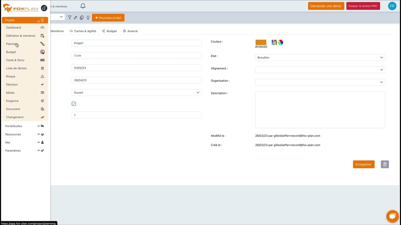Open the color wheel picker icon
The image size is (401, 225).
click(x=280, y=42)
